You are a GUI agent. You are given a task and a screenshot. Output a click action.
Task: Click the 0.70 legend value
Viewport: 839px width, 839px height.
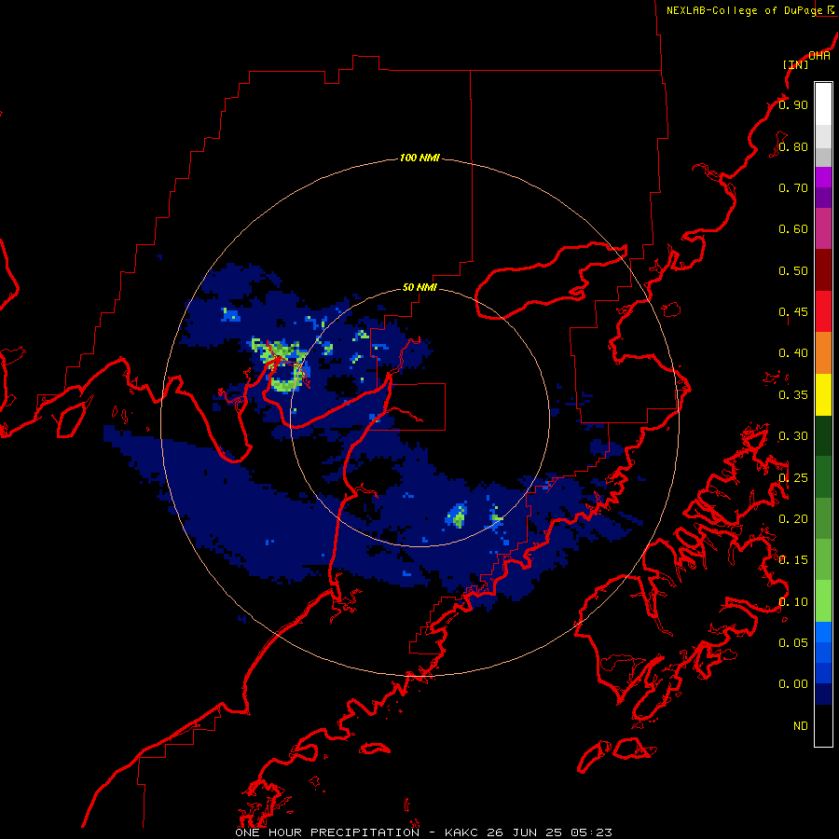793,187
